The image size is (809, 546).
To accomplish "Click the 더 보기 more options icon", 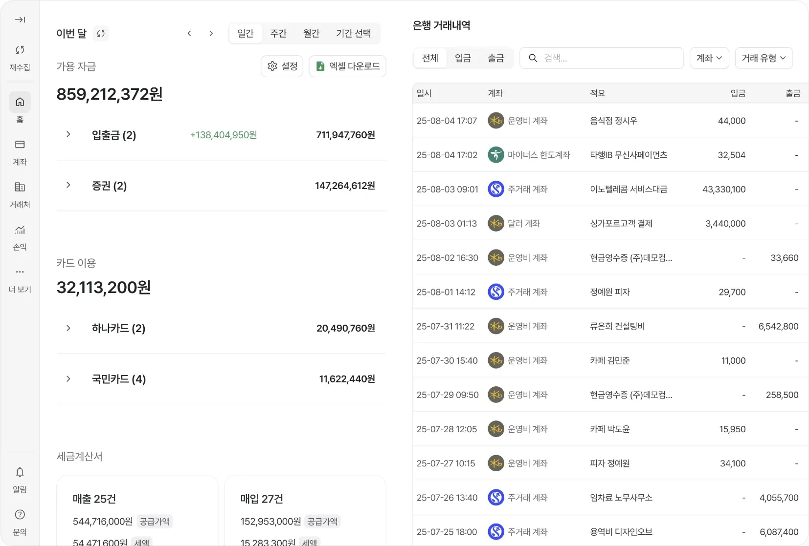I will (x=20, y=272).
